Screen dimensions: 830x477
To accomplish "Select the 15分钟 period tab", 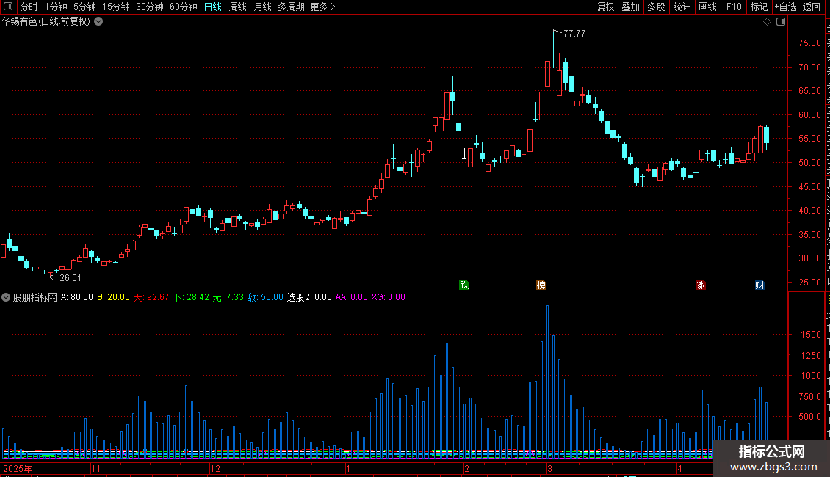I will coord(116,7).
